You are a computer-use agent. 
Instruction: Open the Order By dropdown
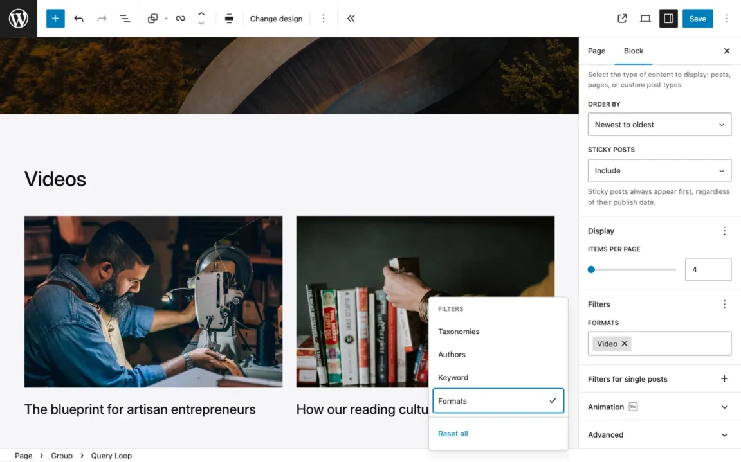point(659,124)
